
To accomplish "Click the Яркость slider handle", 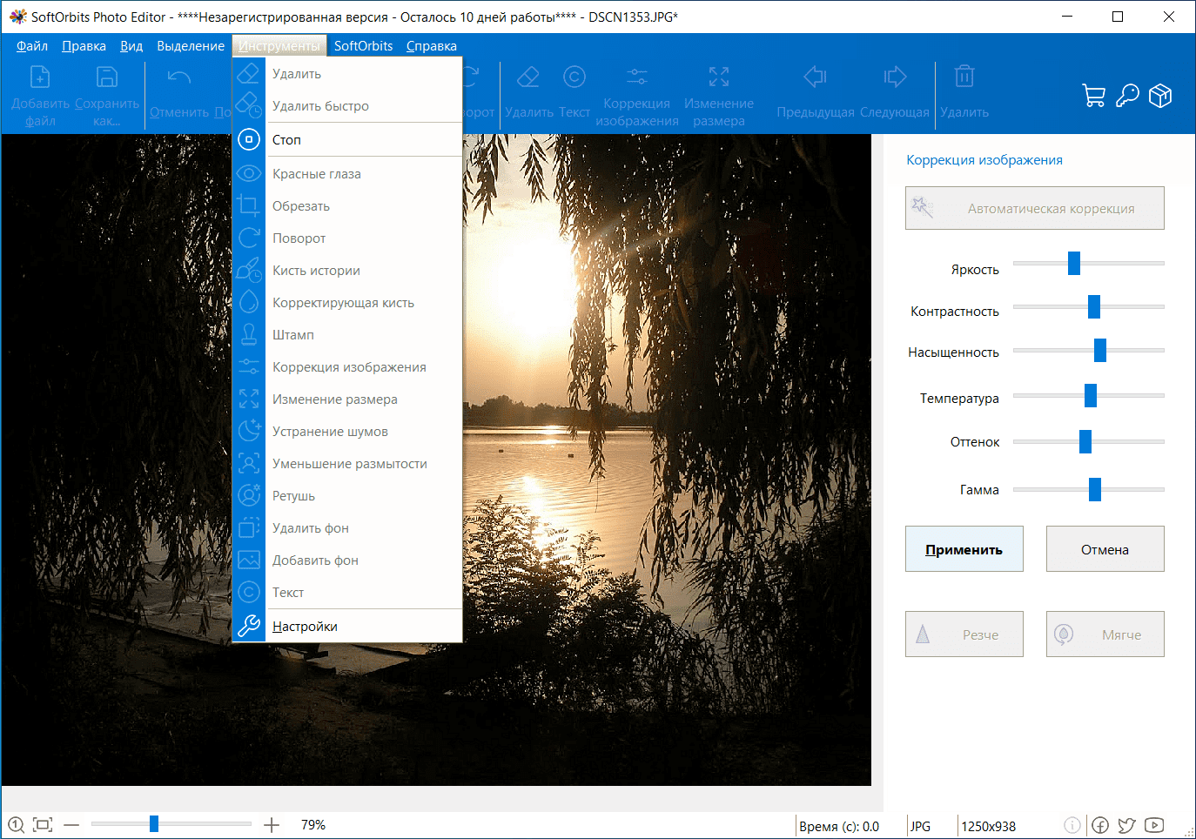I will (x=1074, y=263).
